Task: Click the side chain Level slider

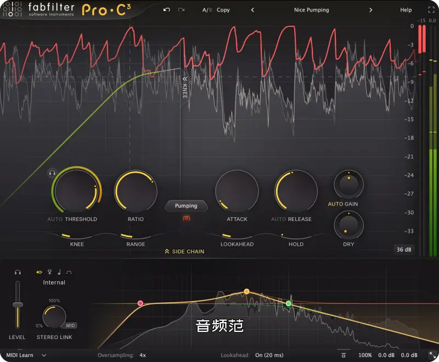Action: [x=18, y=305]
